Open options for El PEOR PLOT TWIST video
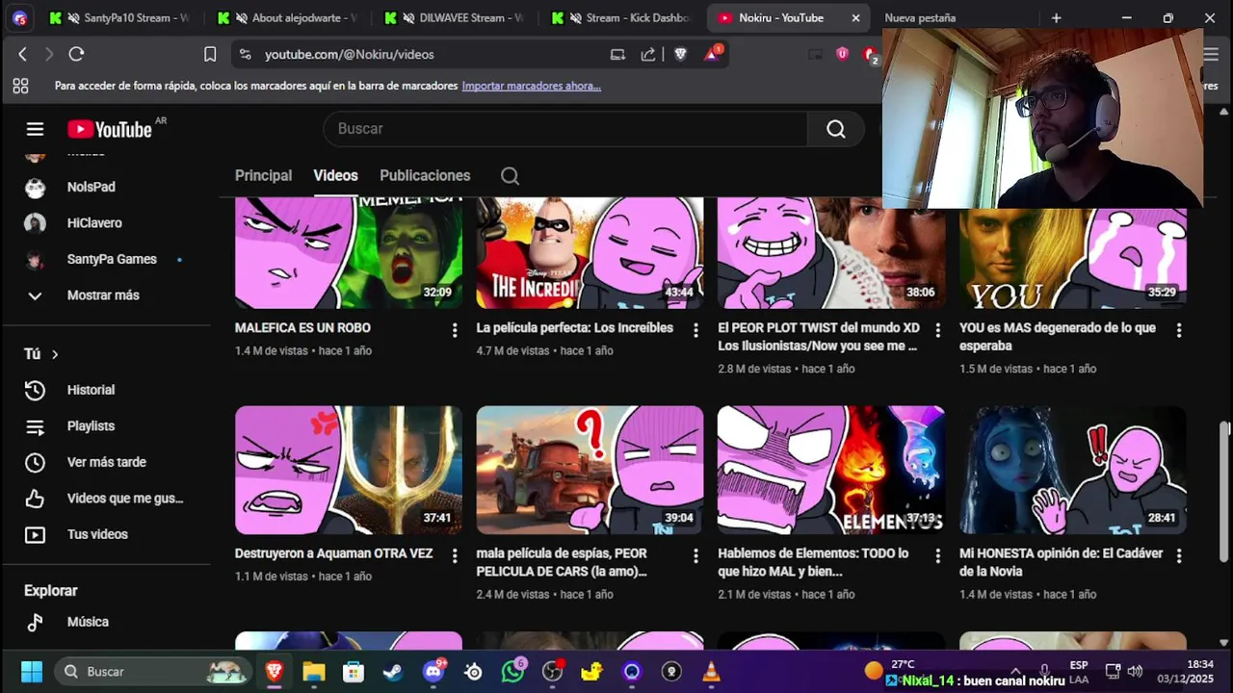 [x=937, y=330]
